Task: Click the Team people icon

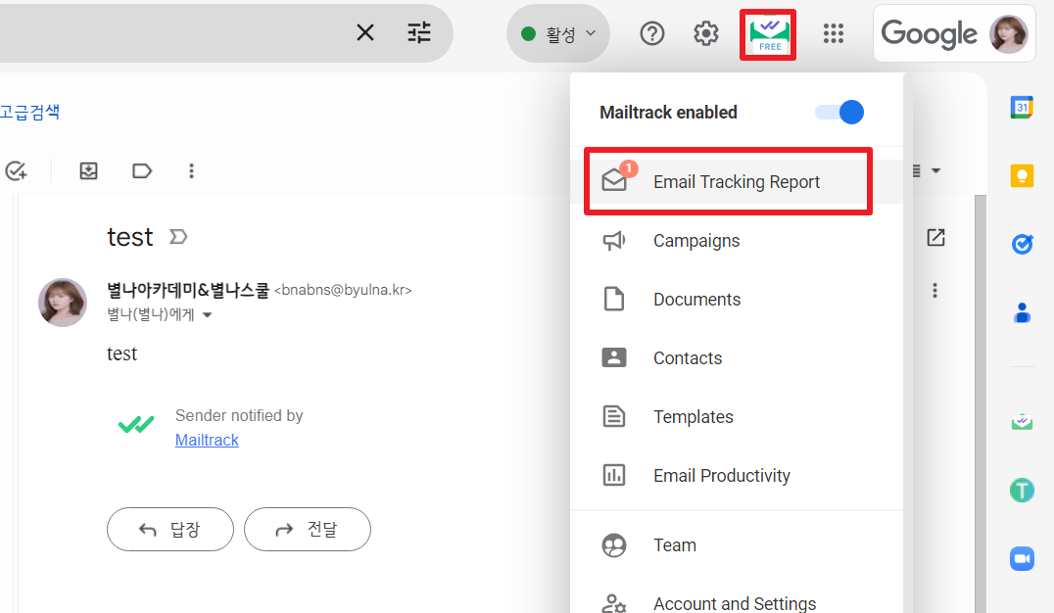Action: (614, 545)
